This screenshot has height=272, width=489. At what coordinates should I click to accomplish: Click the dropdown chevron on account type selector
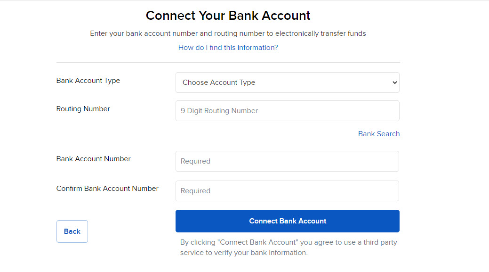click(394, 82)
